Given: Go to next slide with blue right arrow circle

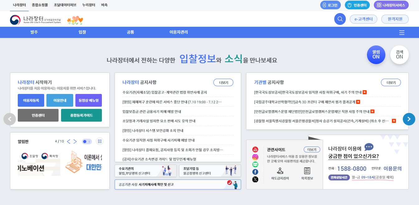Looking at the screenshot, I should (409, 119).
